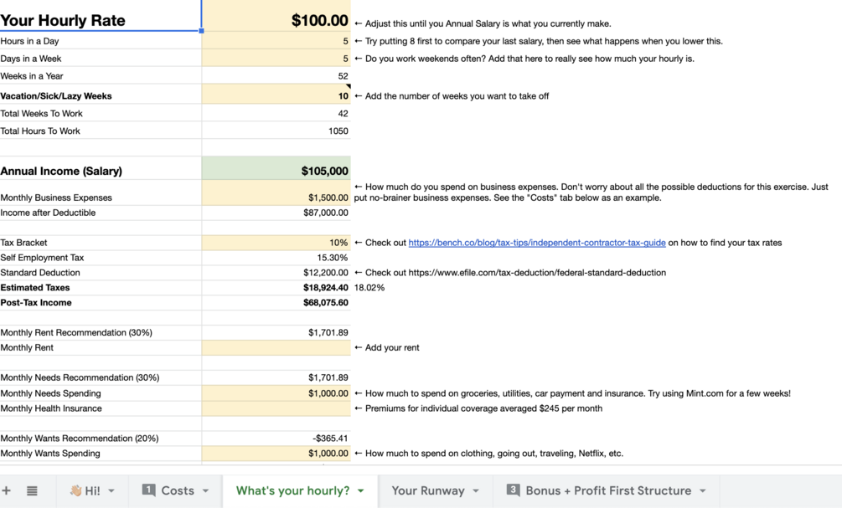Click the waving hand emoji on Hi! tab
Image resolution: width=842 pixels, height=508 pixels.
pyautogui.click(x=75, y=491)
